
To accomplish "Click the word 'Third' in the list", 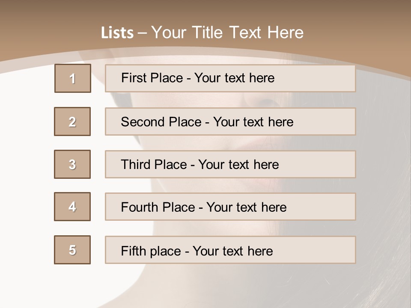I will (x=135, y=165).
